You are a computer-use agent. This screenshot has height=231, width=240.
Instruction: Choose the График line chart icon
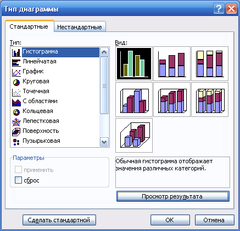pyautogui.click(x=16, y=72)
